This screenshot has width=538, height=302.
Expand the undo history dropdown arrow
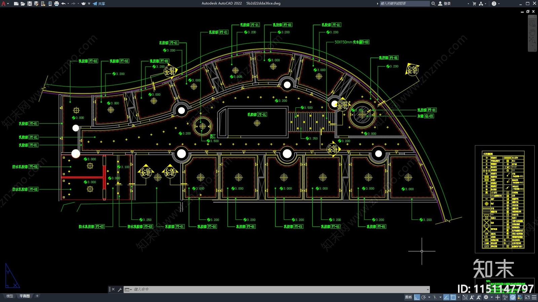tap(68, 4)
